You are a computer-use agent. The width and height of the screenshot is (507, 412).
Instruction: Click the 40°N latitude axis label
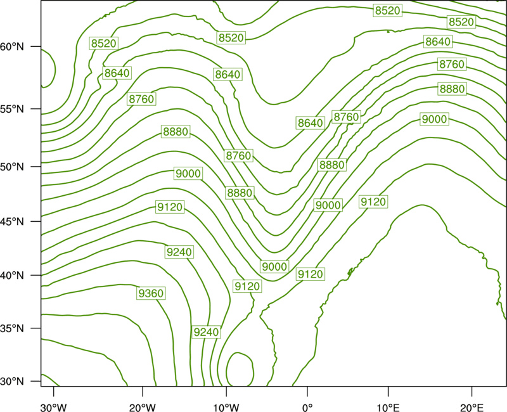click(11, 275)
